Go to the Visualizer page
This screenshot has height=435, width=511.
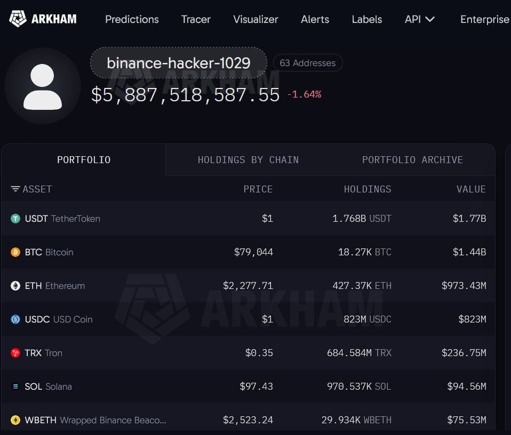point(255,19)
